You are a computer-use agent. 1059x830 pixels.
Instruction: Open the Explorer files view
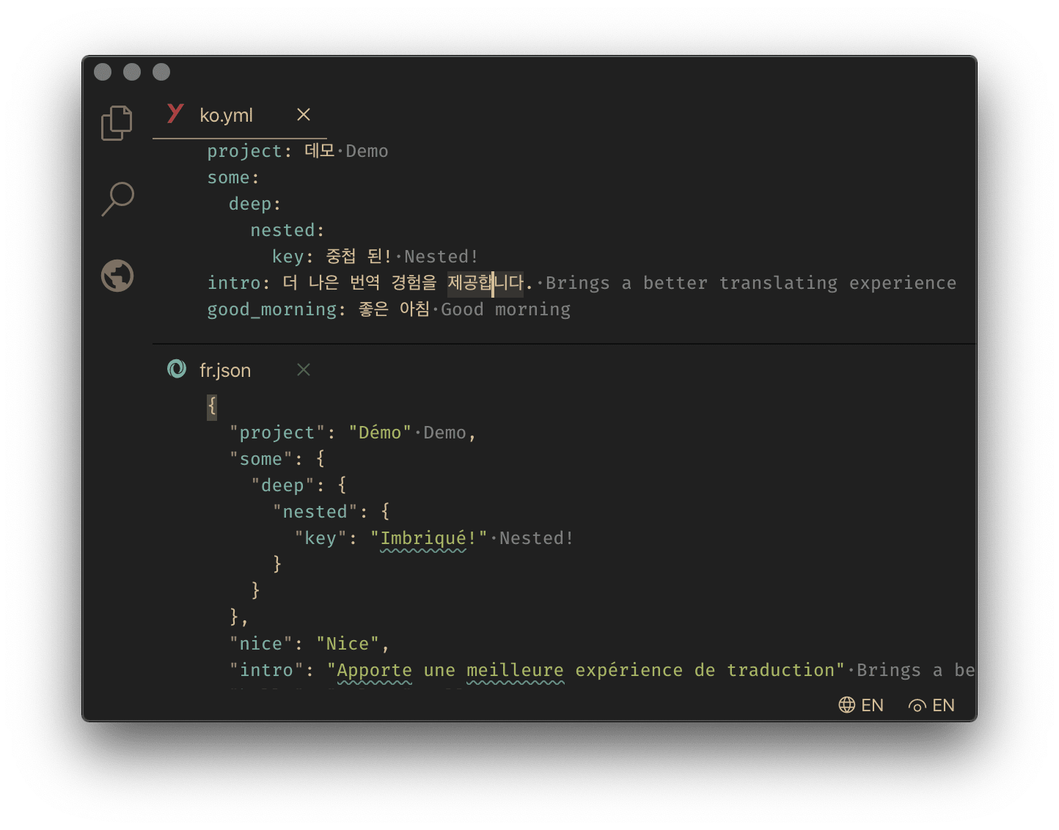click(x=117, y=122)
